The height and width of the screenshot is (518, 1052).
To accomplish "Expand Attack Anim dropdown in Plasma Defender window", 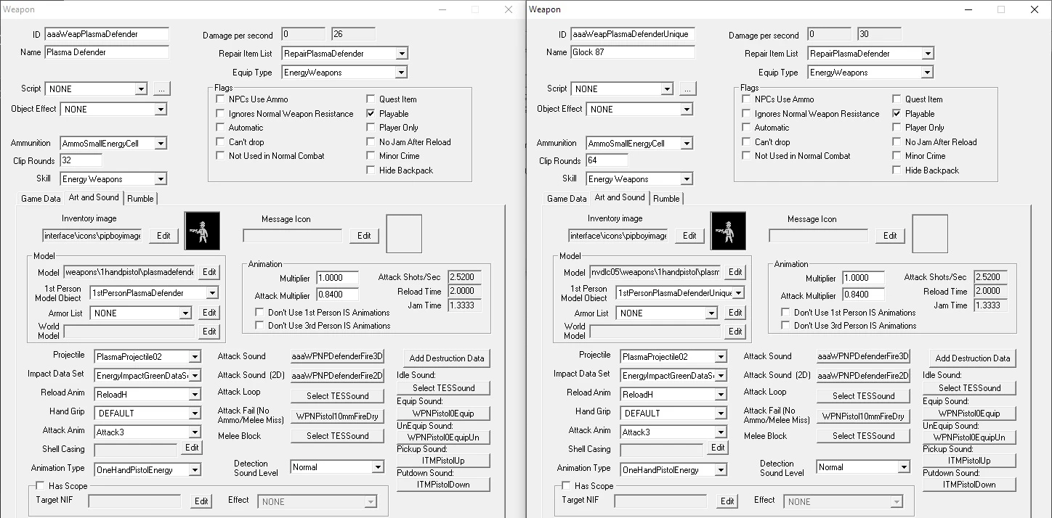I will (194, 432).
